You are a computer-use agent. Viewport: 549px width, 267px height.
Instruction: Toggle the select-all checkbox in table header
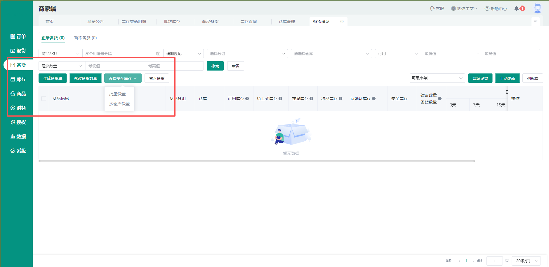[44, 98]
